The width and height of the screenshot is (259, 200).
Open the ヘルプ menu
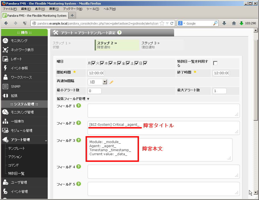pos(110,9)
